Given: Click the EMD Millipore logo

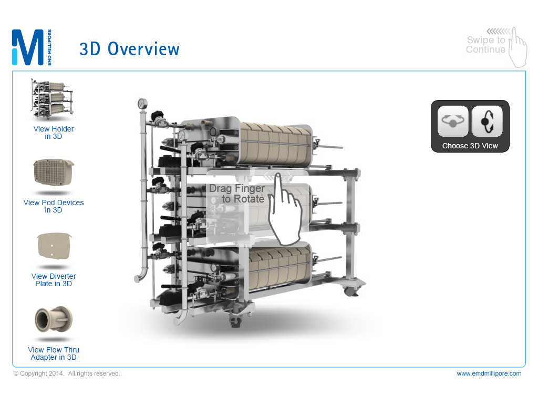Looking at the screenshot, I should coord(32,47).
